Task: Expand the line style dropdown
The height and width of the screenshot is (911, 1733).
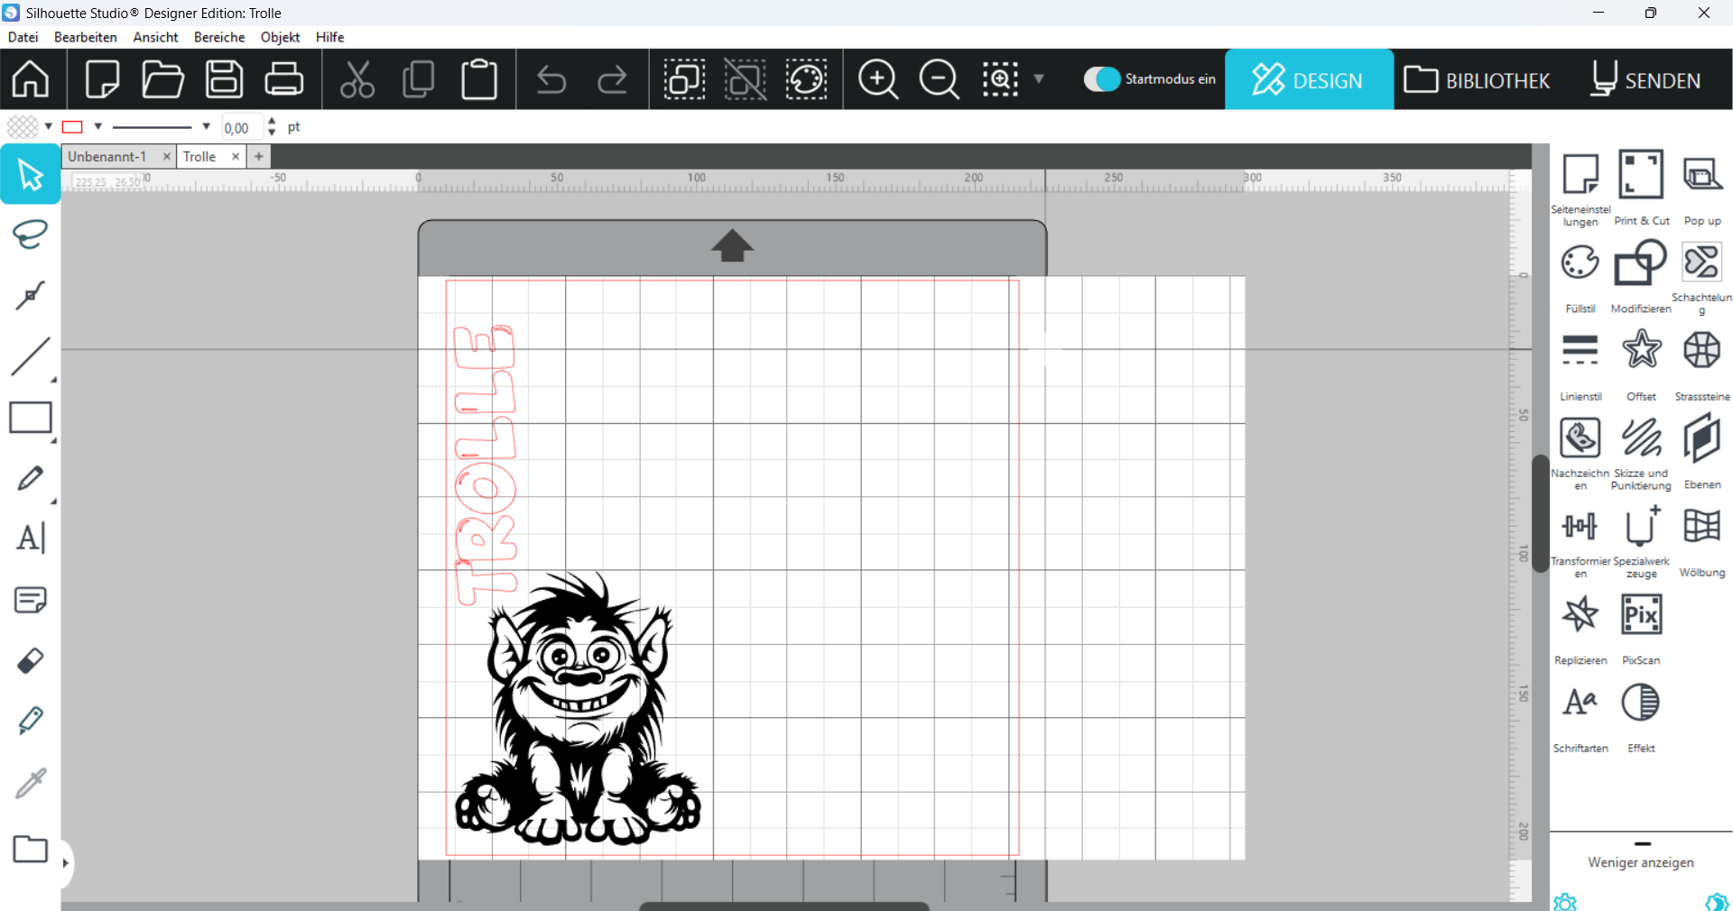Action: point(207,127)
